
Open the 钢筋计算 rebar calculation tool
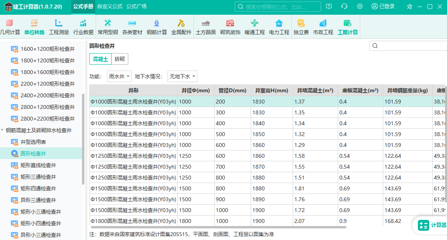[x=157, y=27]
